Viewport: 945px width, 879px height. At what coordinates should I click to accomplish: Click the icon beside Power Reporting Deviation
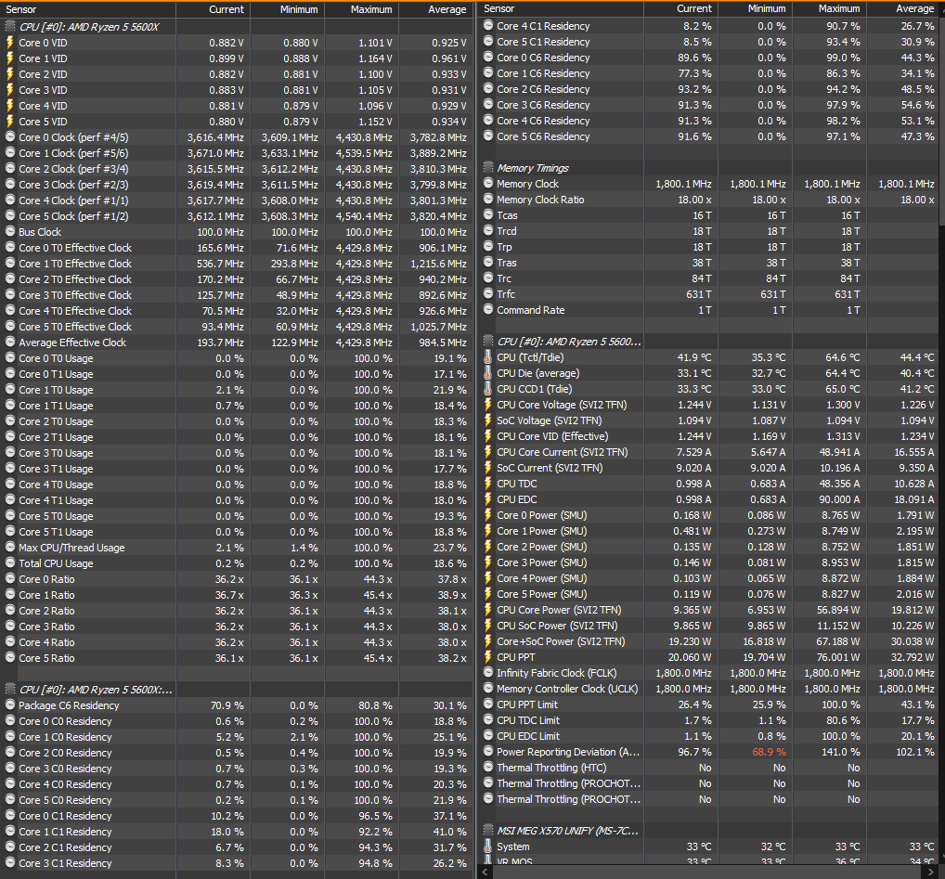pos(488,751)
